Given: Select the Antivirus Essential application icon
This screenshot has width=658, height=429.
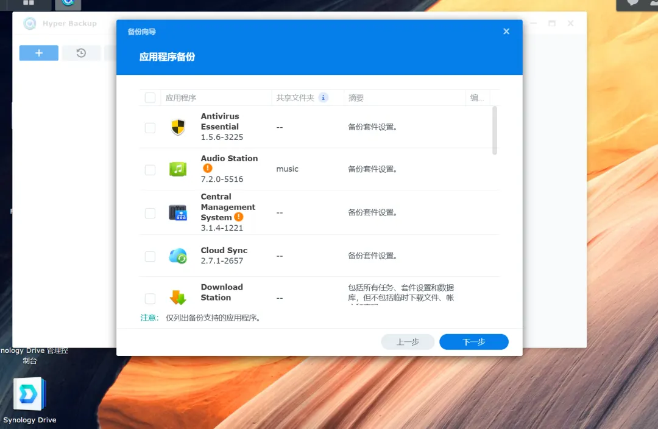Looking at the screenshot, I should tap(178, 127).
